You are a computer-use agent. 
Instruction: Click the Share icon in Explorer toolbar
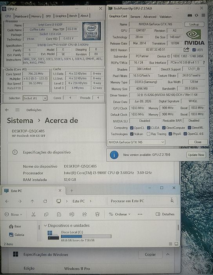[85, 214]
